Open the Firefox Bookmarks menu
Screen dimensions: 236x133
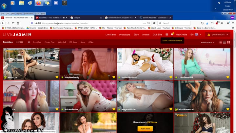pyautogui.click(x=29, y=13)
